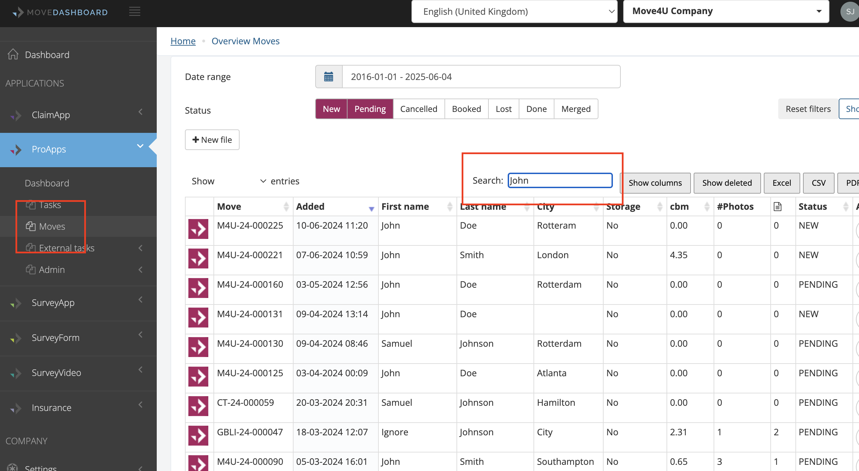Viewport: 859px width, 471px height.
Task: Toggle the Lost status filter
Action: click(x=504, y=109)
